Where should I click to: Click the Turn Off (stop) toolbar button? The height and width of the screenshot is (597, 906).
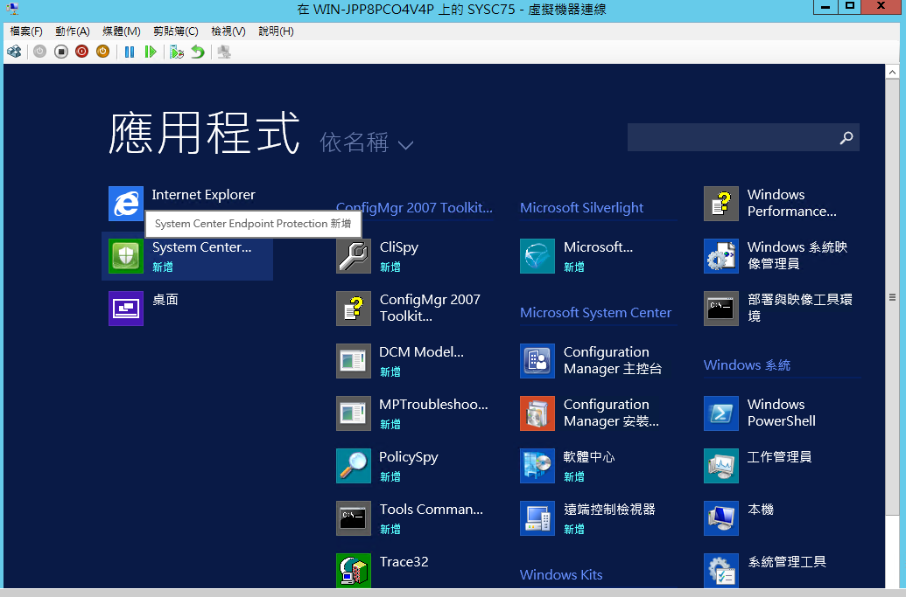click(60, 52)
